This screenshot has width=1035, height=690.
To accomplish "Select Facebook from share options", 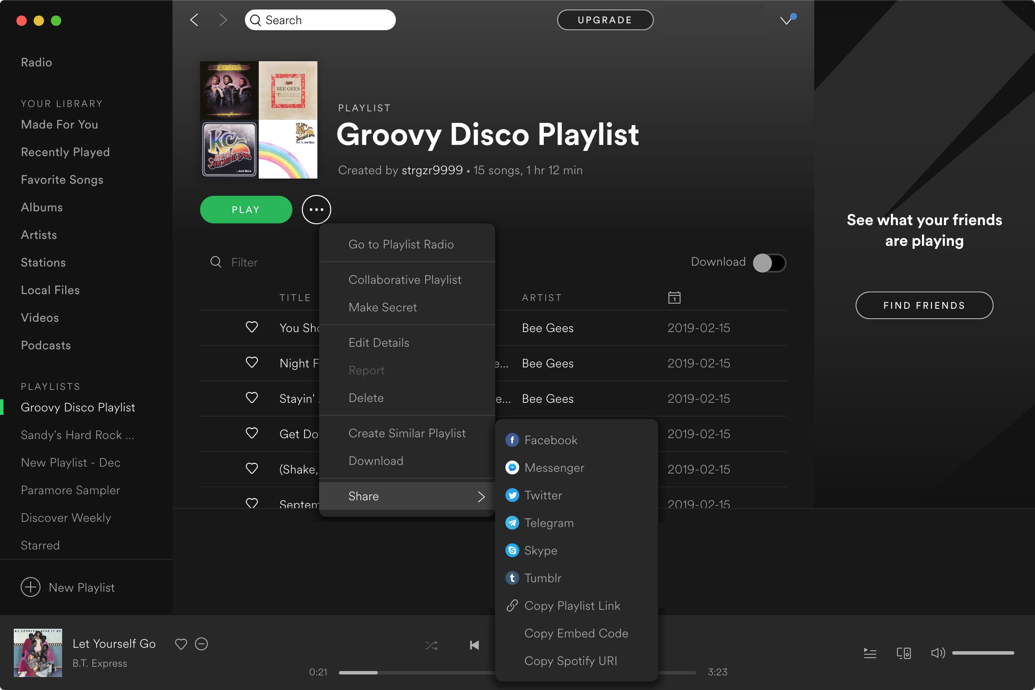I will 551,440.
